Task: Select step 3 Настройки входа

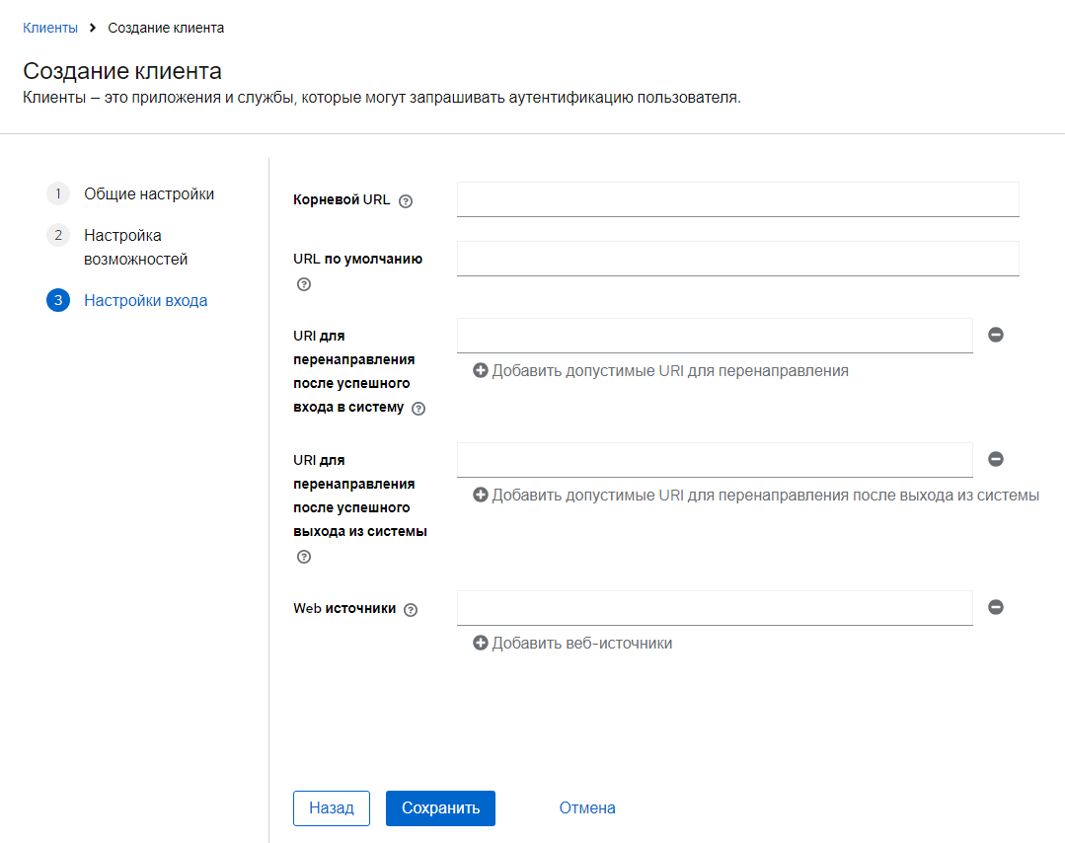Action: pyautogui.click(x=145, y=301)
